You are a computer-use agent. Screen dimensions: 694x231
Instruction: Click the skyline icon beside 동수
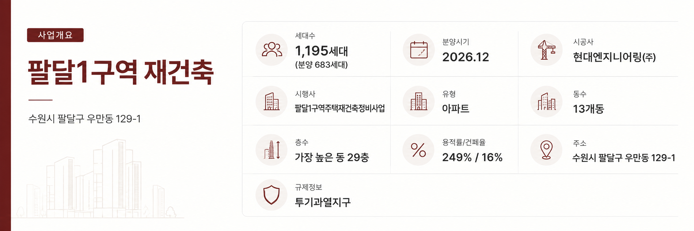pyautogui.click(x=546, y=101)
